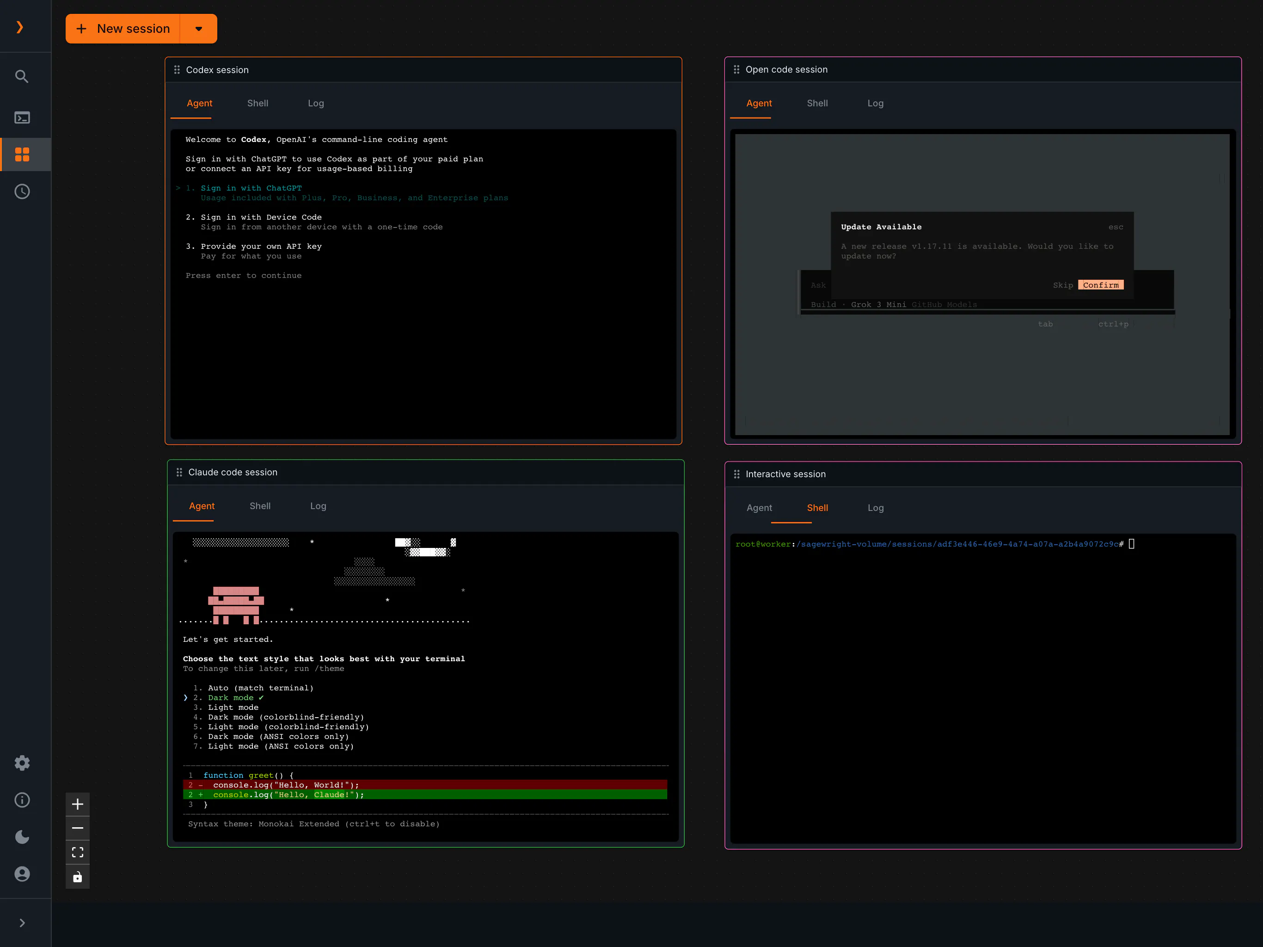
Task: Expand the sidebar with the orange chevron
Action: [x=20, y=27]
